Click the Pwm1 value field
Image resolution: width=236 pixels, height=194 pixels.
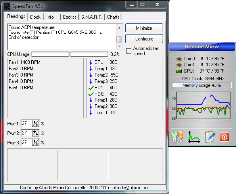pos(27,123)
